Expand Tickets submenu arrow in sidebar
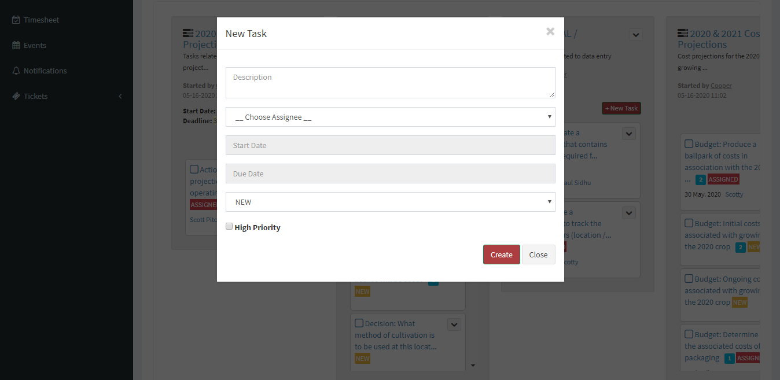The height and width of the screenshot is (380, 780). point(120,96)
